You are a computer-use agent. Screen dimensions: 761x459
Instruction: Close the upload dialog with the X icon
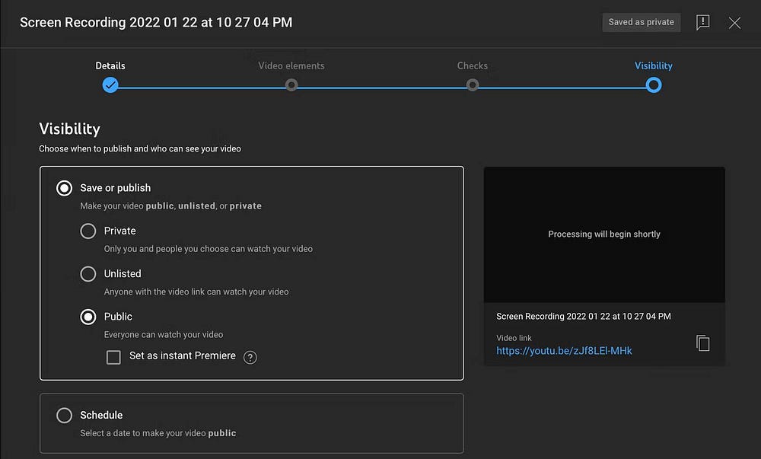coord(734,22)
